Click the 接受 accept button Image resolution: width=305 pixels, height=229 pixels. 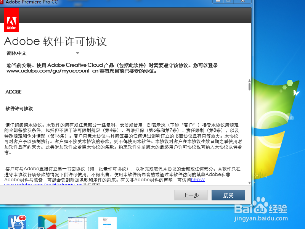[x=228, y=195]
